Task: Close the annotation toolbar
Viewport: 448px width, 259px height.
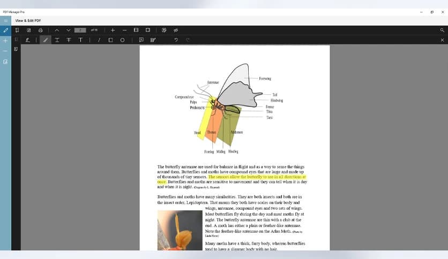Action: (x=442, y=40)
